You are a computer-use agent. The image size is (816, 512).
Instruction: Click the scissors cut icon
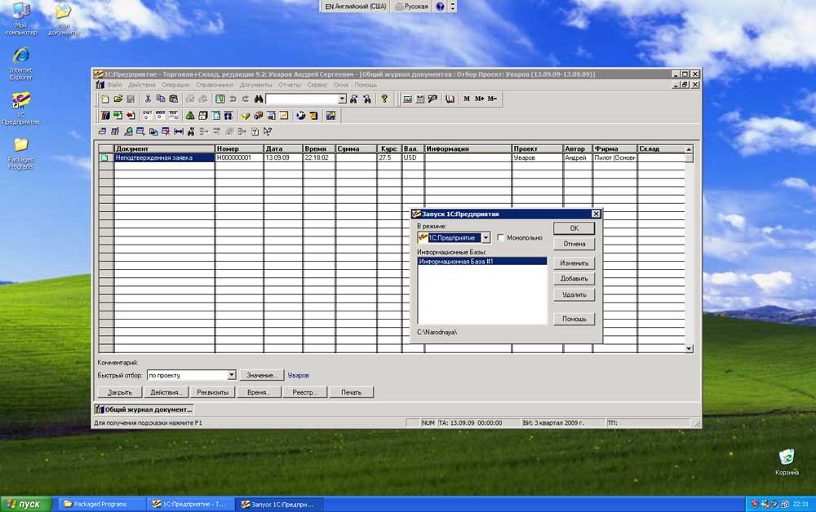tap(148, 99)
